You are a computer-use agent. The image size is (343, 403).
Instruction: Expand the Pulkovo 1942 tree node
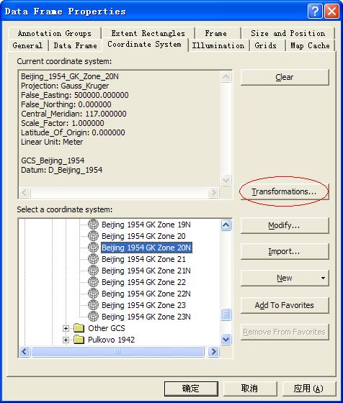[x=66, y=340]
